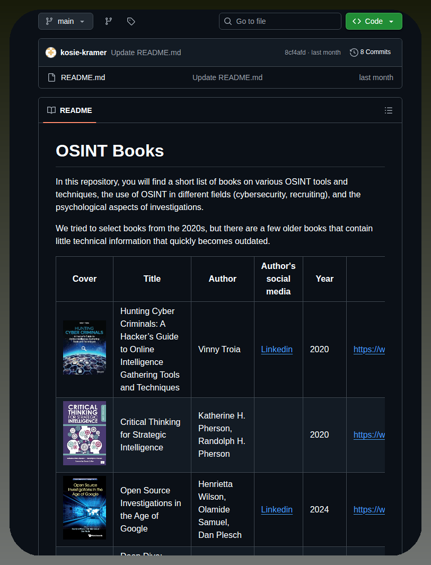Open Hunting Cyber Criminals book cover

point(85,347)
